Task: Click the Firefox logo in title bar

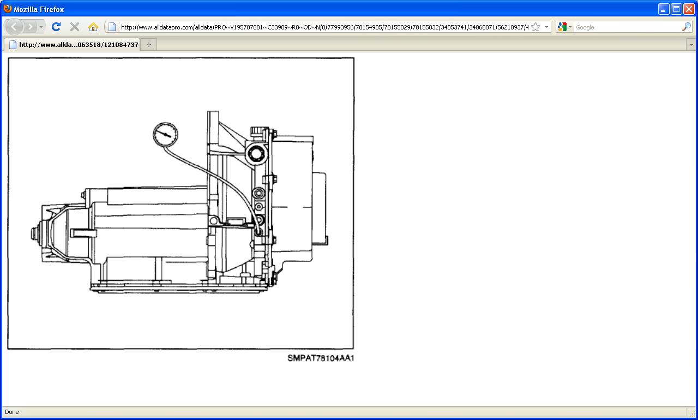Action: 8,9
